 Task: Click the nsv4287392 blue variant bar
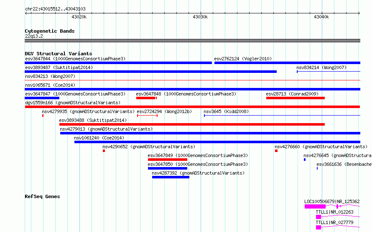171,177
